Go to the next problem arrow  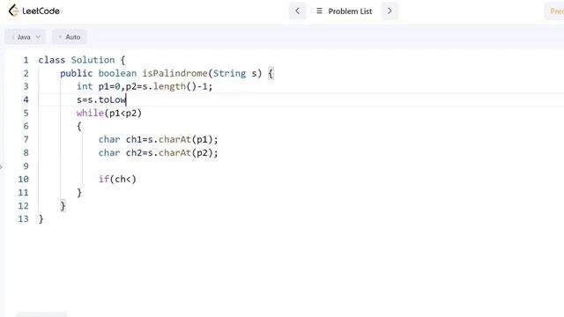click(390, 11)
